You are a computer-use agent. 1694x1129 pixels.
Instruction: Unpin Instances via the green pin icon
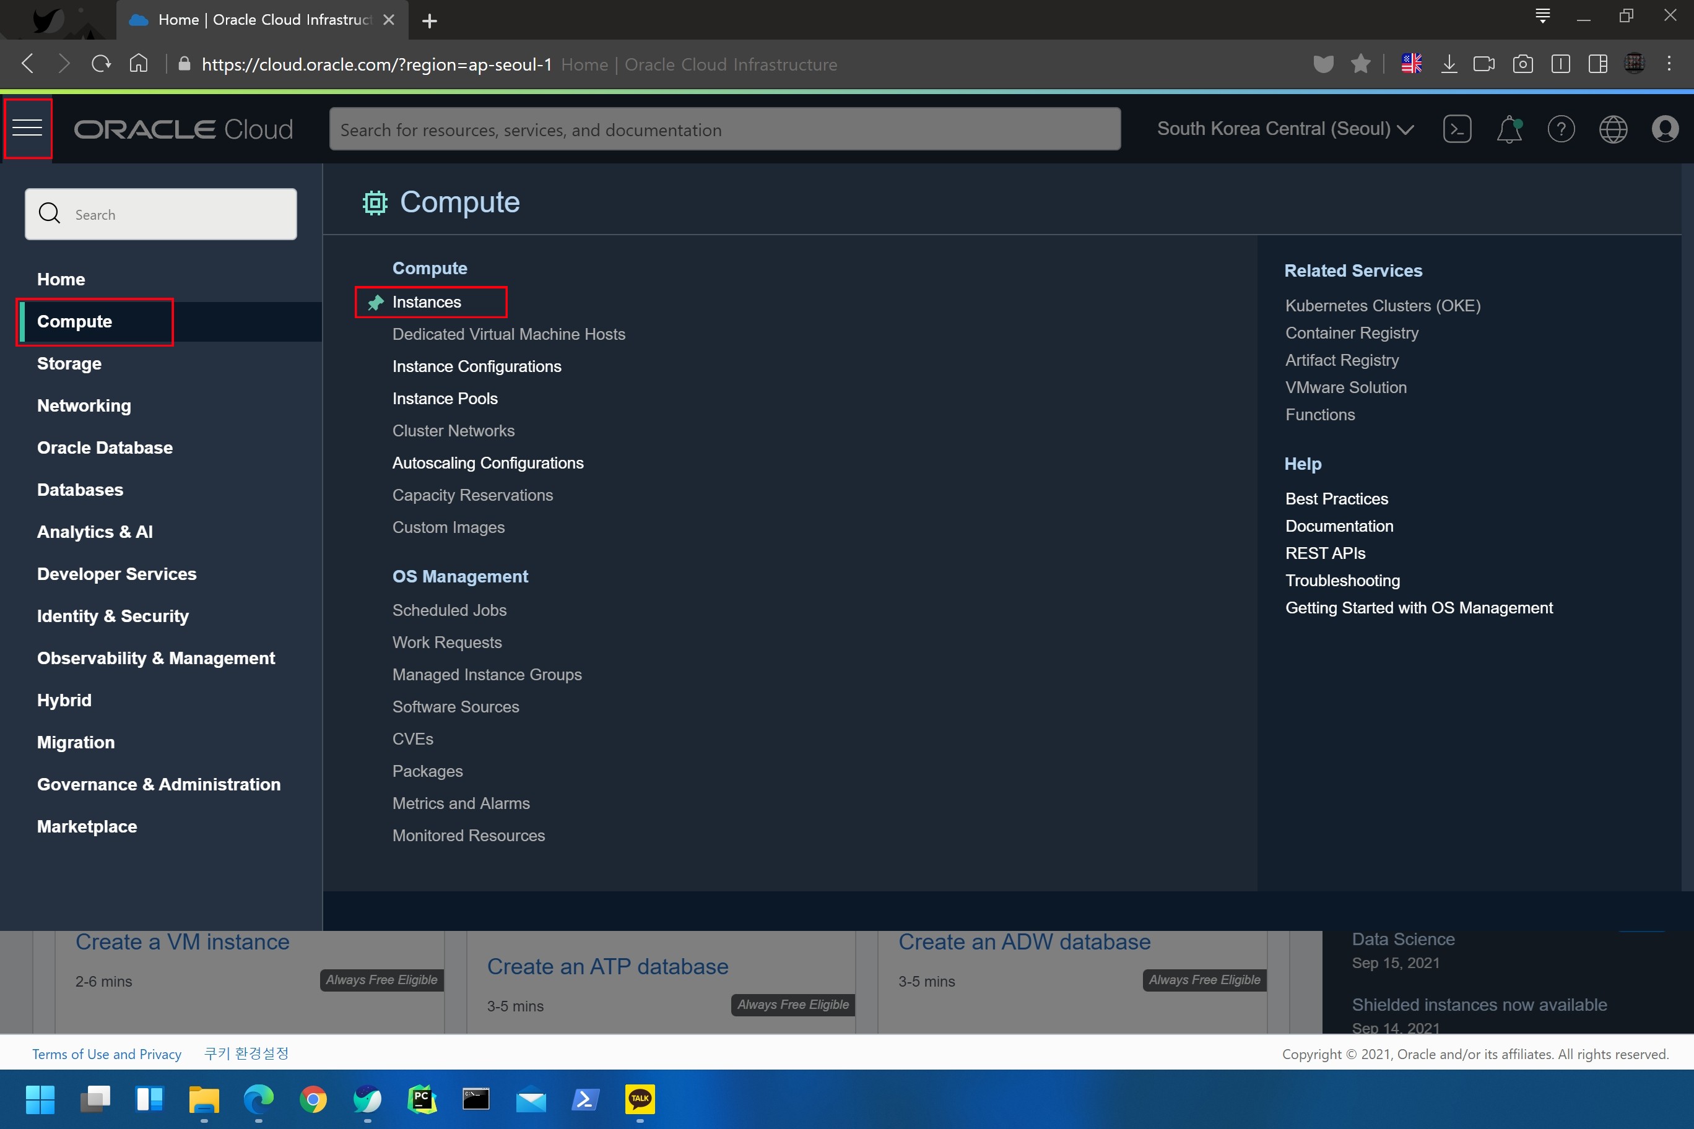[x=375, y=303]
